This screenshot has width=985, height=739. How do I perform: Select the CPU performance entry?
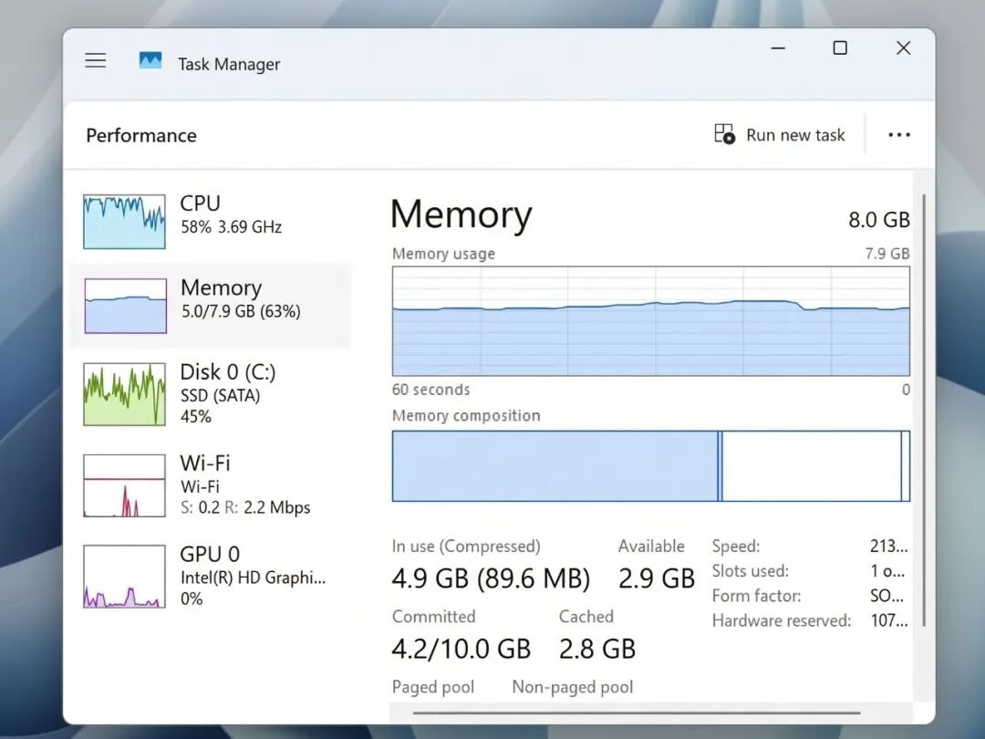coord(211,221)
